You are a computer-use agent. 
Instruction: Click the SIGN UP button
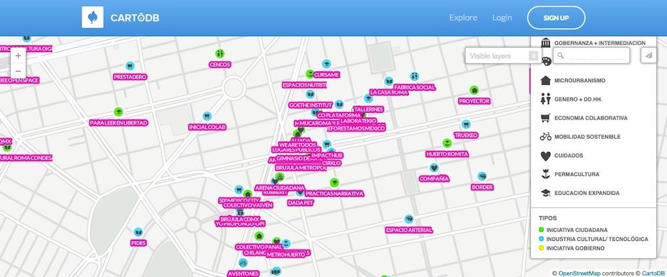point(556,18)
